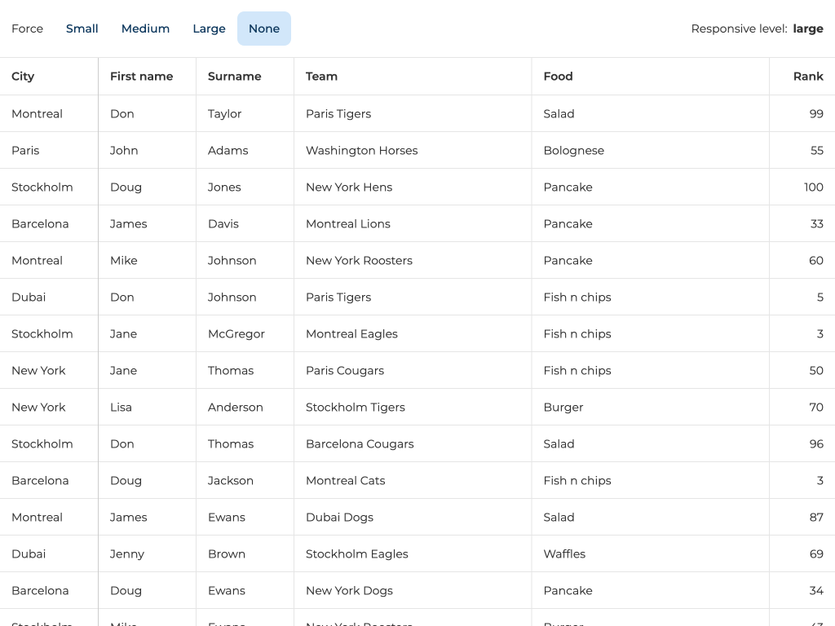Screen dimensions: 835x626
Task: Select the rank 100 cell
Action: coord(813,187)
